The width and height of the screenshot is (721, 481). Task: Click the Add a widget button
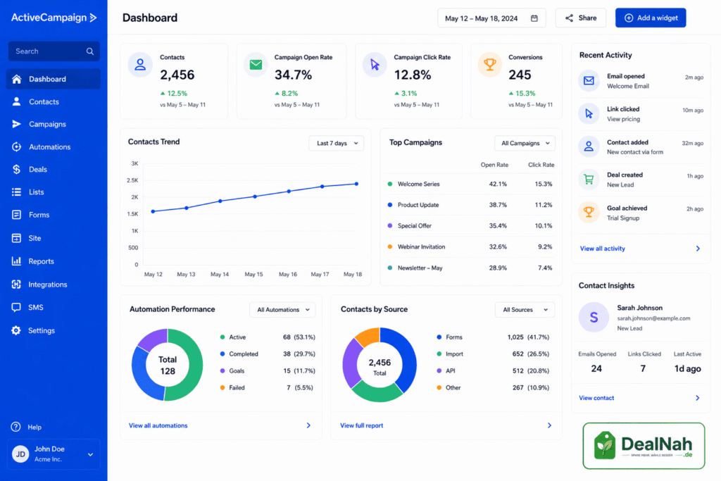(651, 18)
